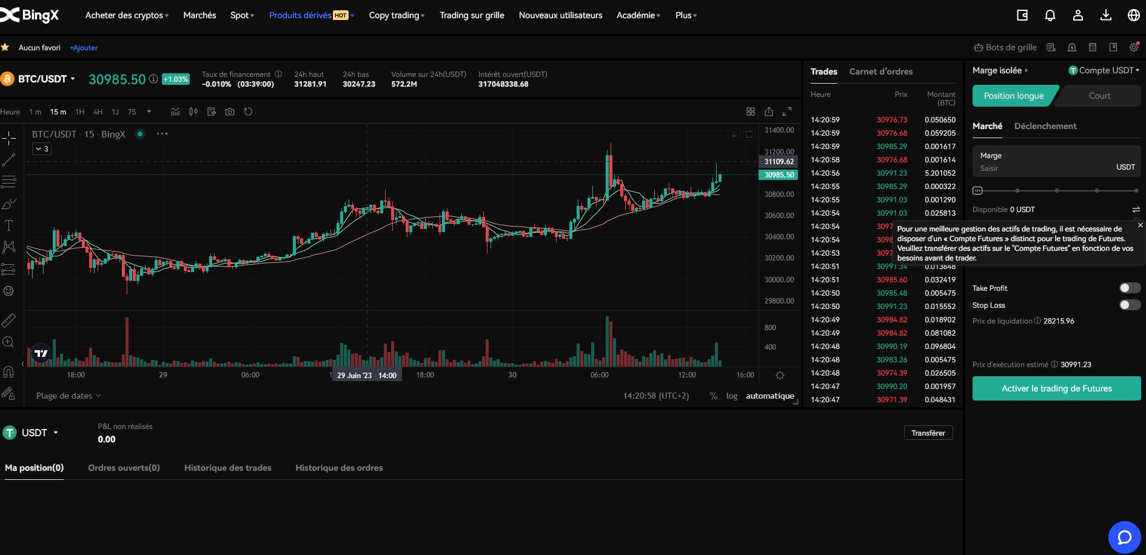Open the emoji icons tool
Image resolution: width=1146 pixels, height=555 pixels.
pos(8,291)
